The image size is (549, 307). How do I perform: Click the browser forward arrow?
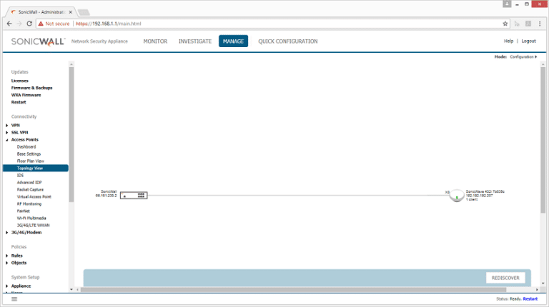coord(19,24)
